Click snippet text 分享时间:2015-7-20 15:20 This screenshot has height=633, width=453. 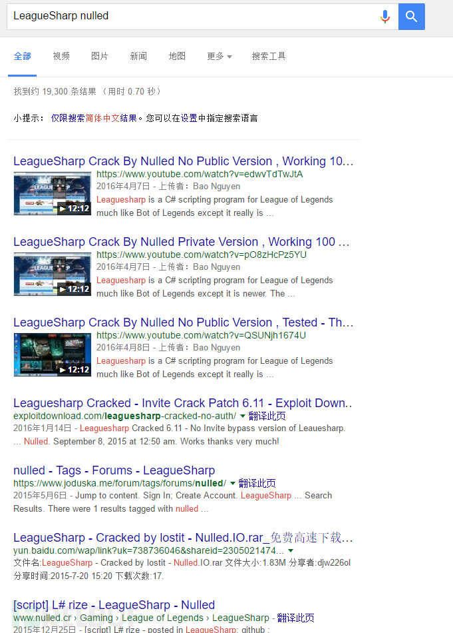(x=63, y=576)
